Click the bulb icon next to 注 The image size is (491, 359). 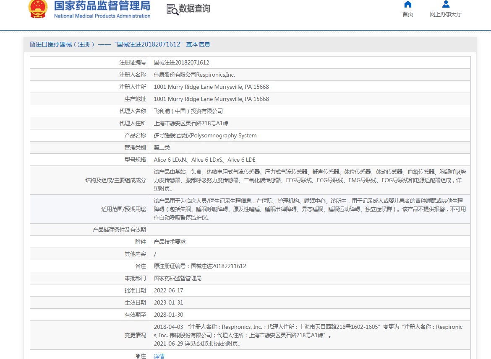(x=138, y=356)
